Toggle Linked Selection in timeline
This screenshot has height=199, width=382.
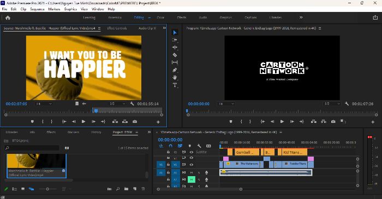coord(180,146)
